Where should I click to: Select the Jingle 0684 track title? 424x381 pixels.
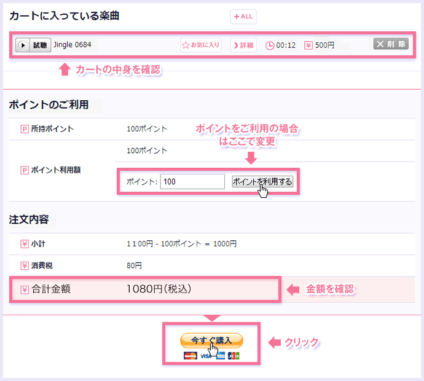pos(72,45)
